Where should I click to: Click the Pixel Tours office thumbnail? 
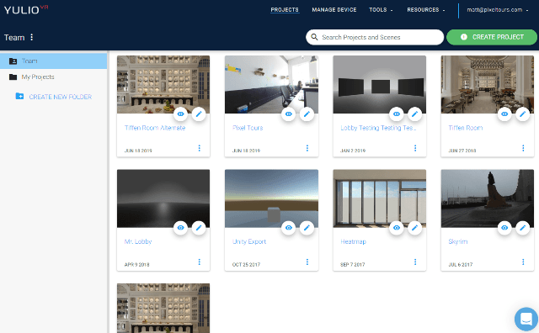pyautogui.click(x=271, y=84)
